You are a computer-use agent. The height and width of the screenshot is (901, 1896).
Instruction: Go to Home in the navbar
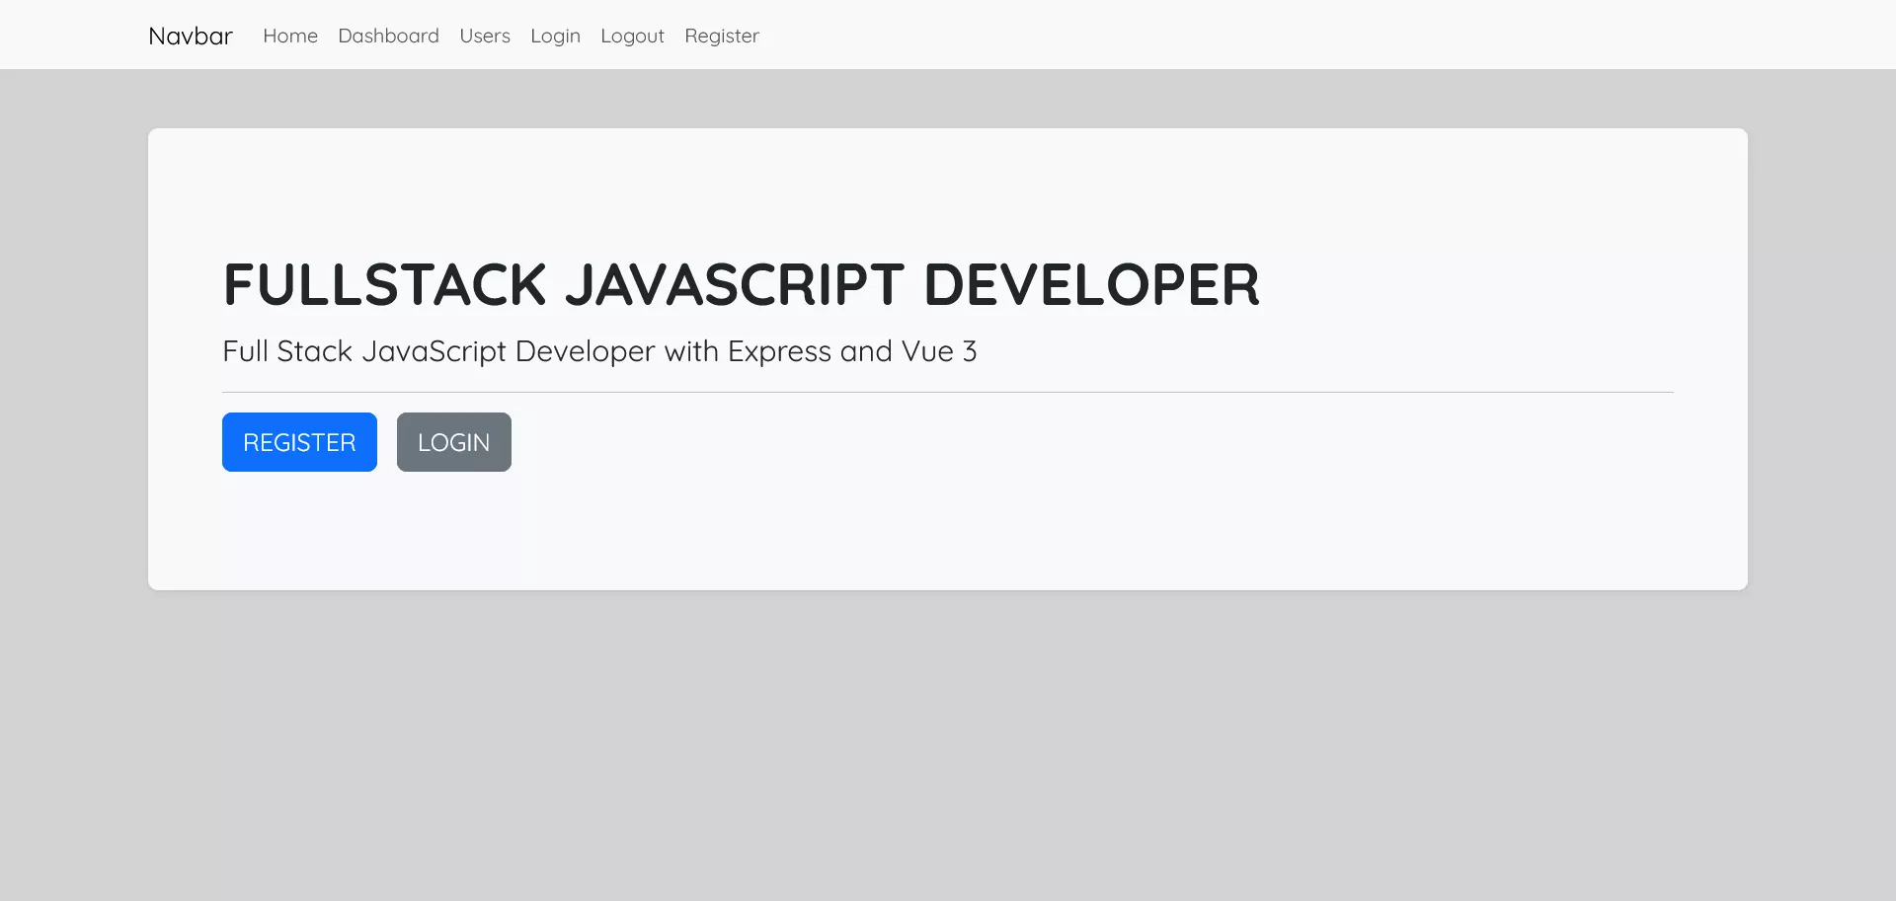coord(290,36)
